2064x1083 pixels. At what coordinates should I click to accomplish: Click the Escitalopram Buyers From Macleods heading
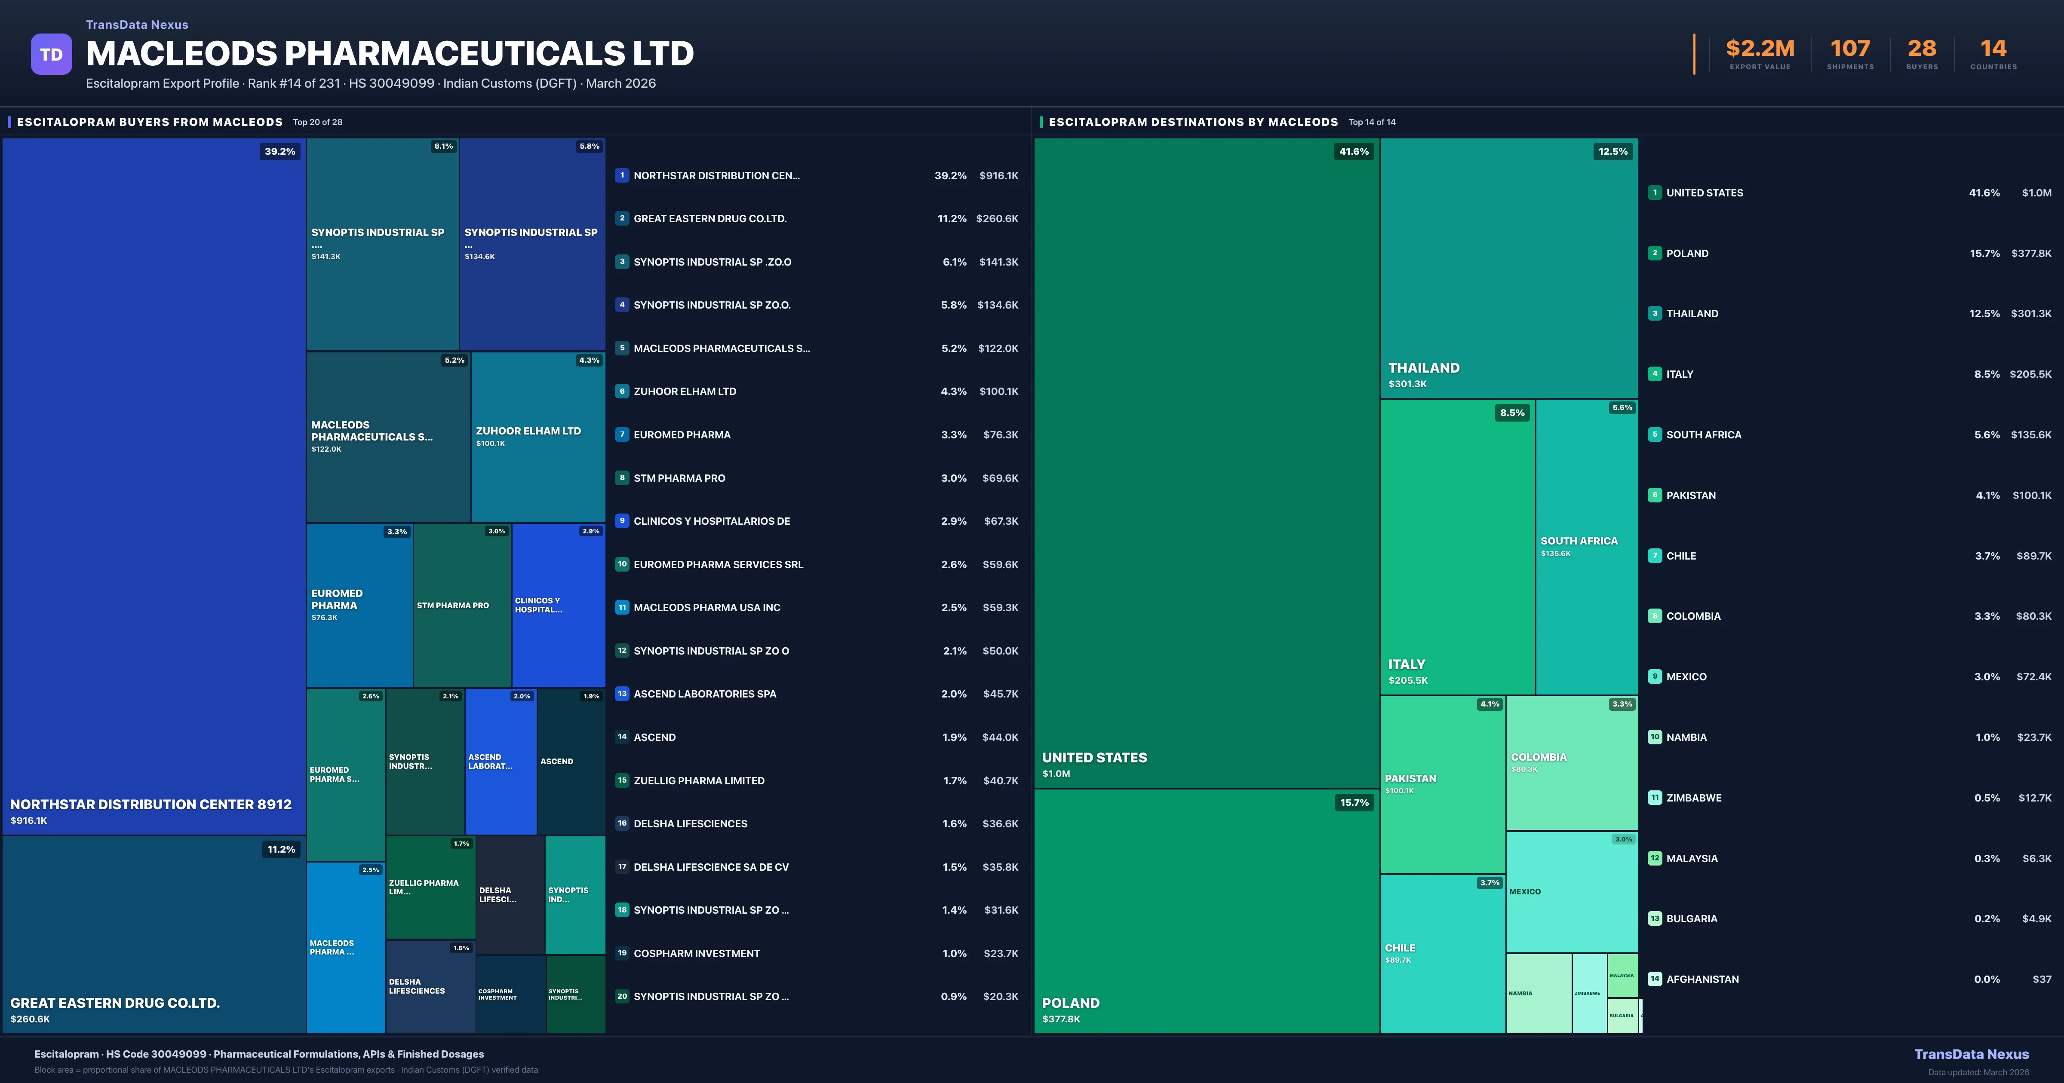(150, 122)
